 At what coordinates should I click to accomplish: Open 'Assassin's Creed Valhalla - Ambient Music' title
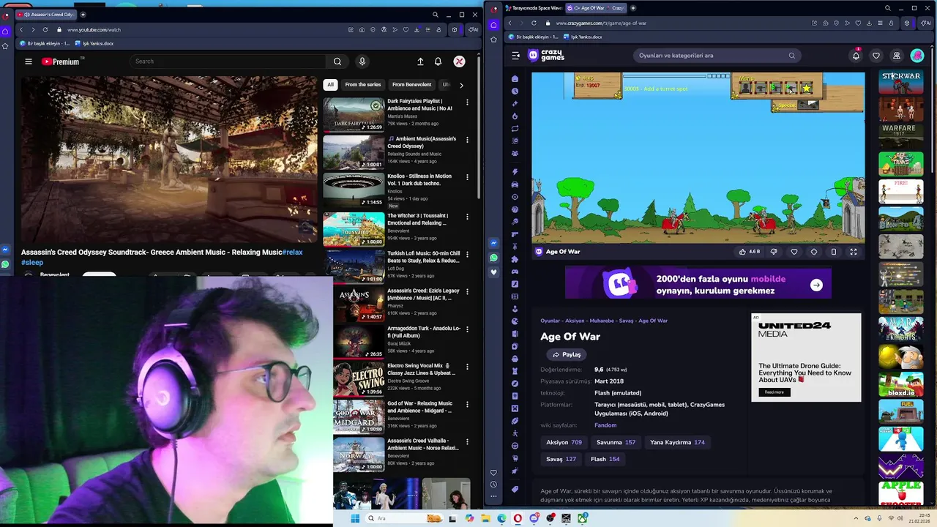coord(423,444)
